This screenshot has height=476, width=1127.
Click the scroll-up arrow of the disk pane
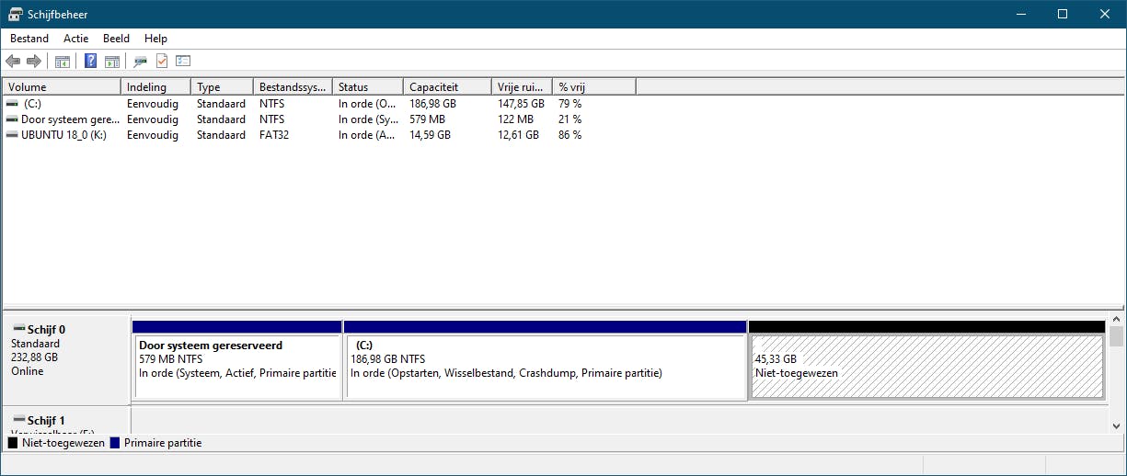click(1116, 318)
